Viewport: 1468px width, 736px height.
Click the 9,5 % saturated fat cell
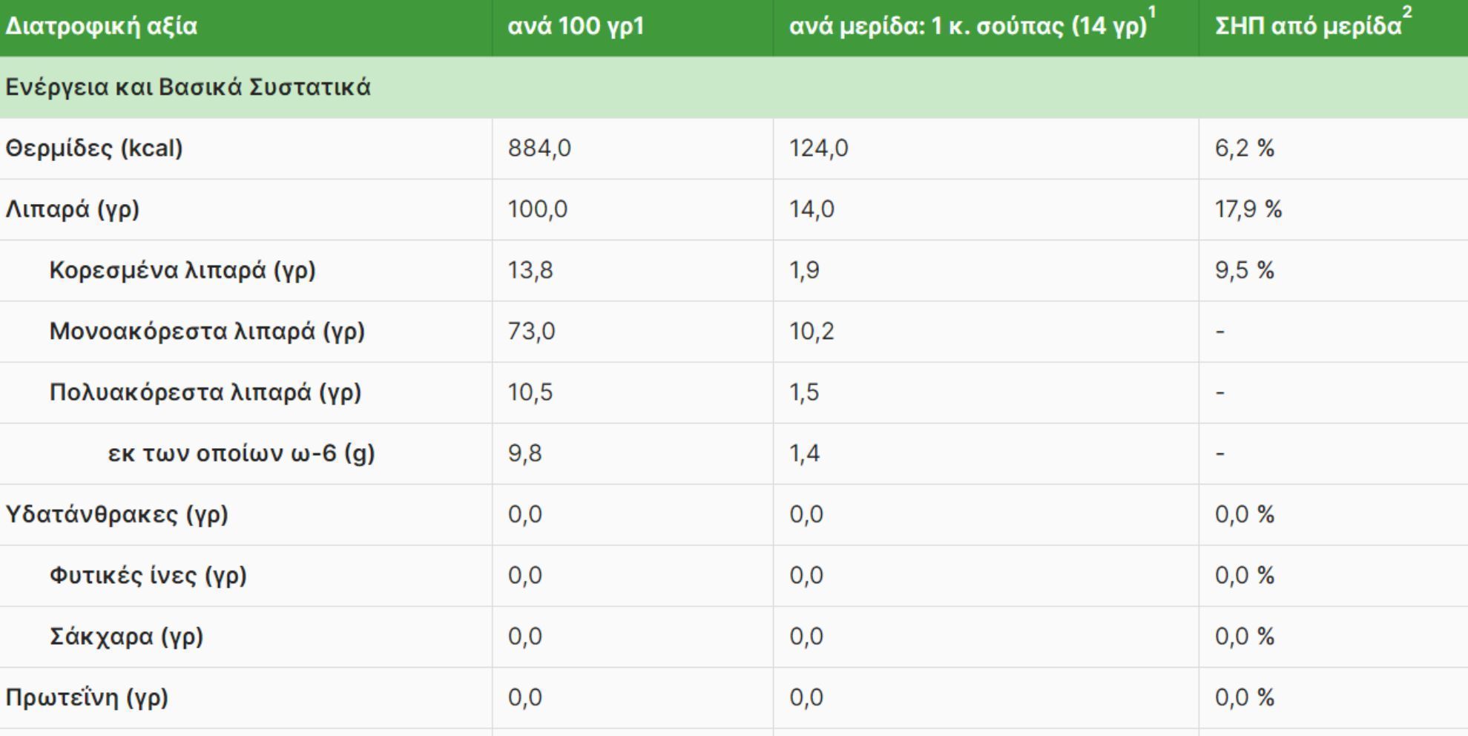pos(1244,270)
